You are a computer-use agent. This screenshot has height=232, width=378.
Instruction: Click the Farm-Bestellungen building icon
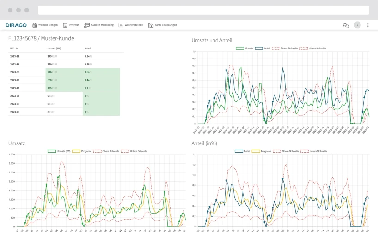(151, 25)
